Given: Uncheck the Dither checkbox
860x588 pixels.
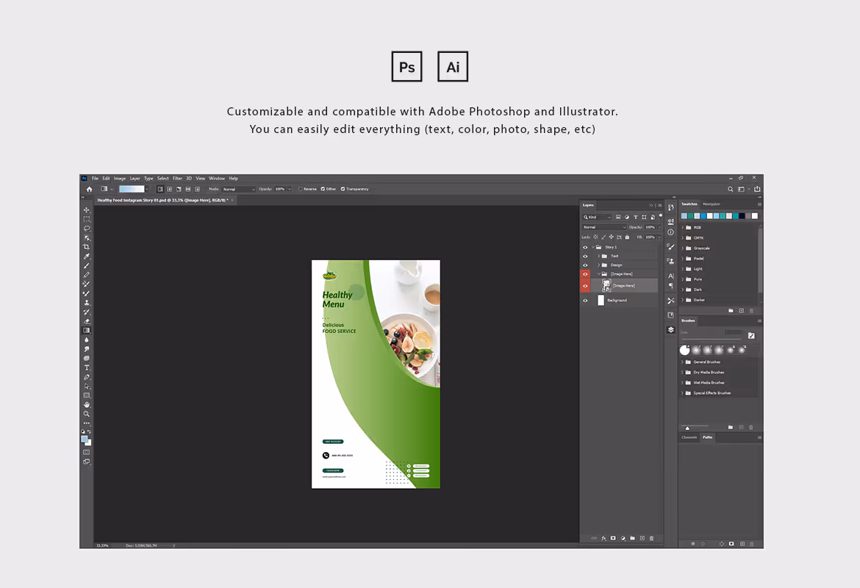Looking at the screenshot, I should pyautogui.click(x=323, y=189).
